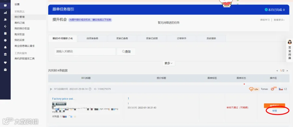Viewport: 293px width, 127px height.
Task: Switch to the 历史报价 tab
Action: pyautogui.click(x=211, y=38)
